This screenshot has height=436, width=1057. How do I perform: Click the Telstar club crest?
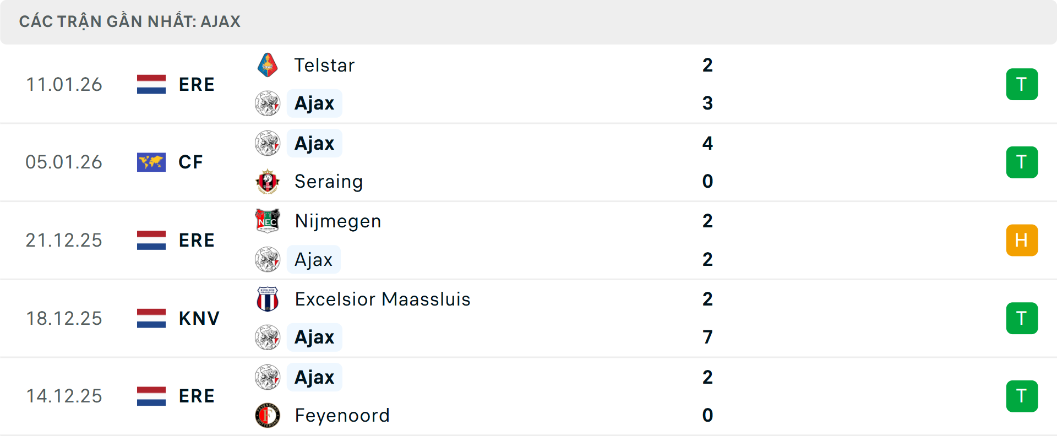pos(268,64)
